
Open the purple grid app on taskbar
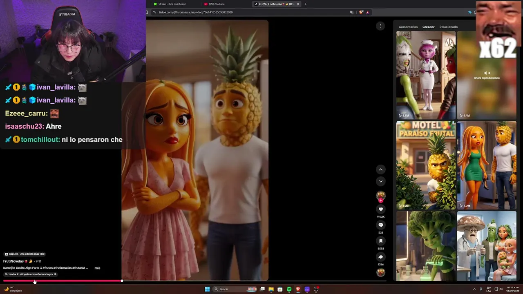(307, 289)
